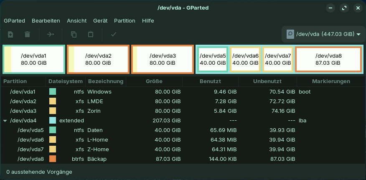Click the Delete partition trash icon
This screenshot has height=180, width=366.
click(27, 35)
